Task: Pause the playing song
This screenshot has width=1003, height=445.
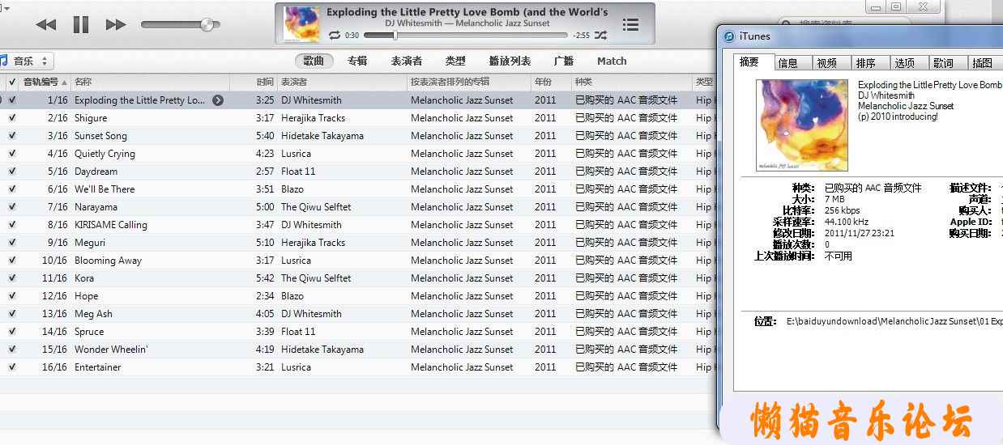Action: click(81, 25)
